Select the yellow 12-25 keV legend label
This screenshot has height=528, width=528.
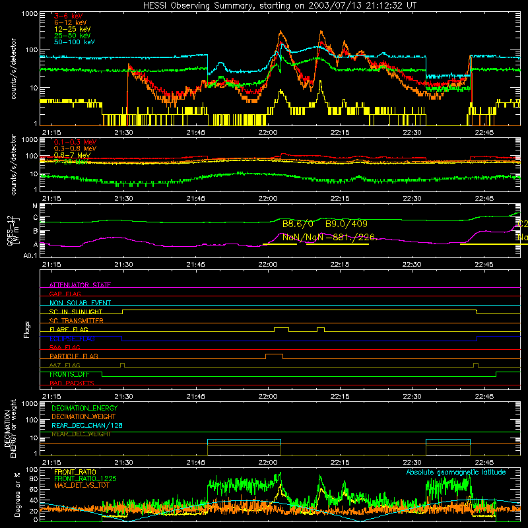(x=73, y=29)
